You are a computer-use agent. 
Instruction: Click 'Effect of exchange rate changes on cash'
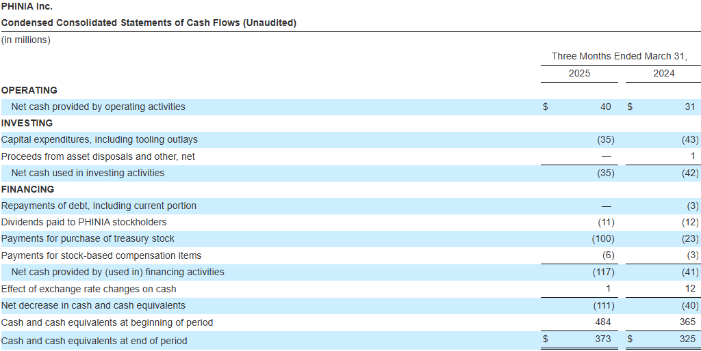pyautogui.click(x=88, y=290)
